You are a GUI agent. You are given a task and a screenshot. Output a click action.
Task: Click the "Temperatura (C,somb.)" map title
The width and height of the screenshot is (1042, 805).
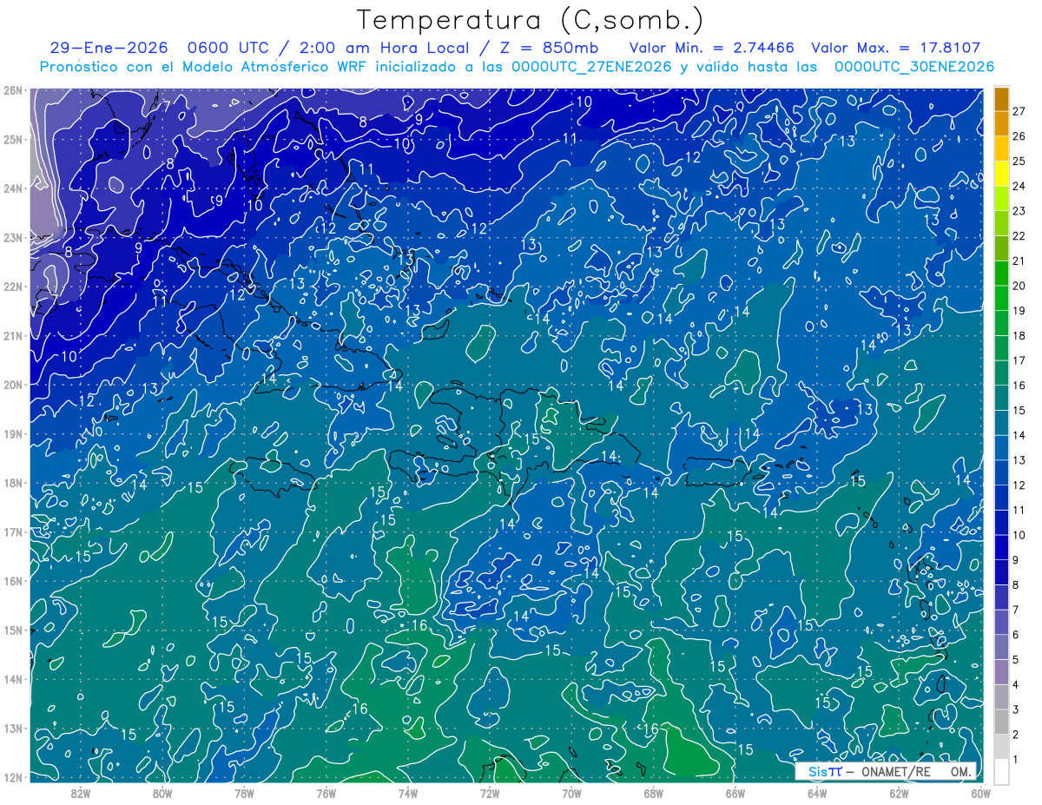(x=531, y=20)
